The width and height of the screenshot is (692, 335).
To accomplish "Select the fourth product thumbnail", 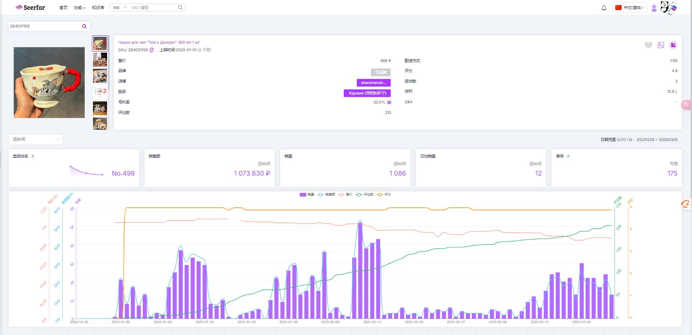I will [100, 92].
